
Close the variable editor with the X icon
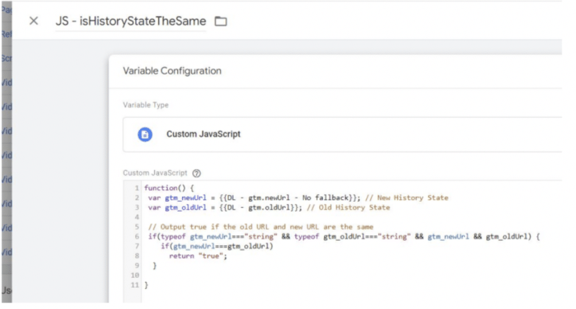34,21
